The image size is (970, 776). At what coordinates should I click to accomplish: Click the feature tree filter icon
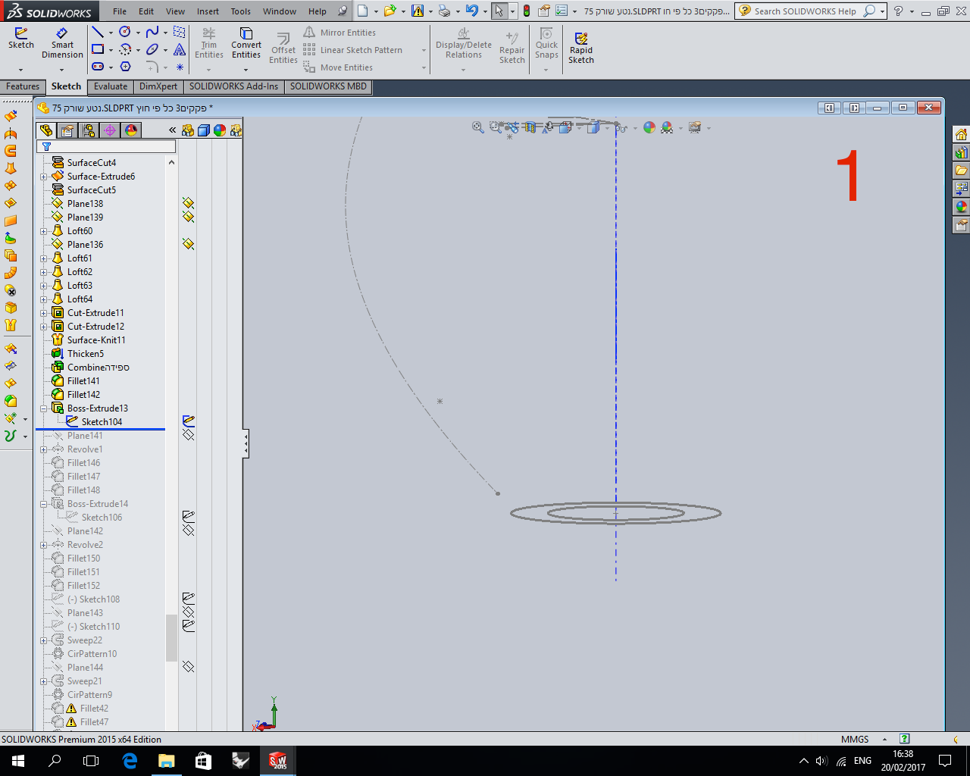[x=46, y=147]
